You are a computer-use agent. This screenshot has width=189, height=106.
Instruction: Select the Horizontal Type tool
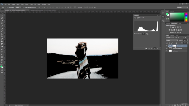click(x=2, y=52)
